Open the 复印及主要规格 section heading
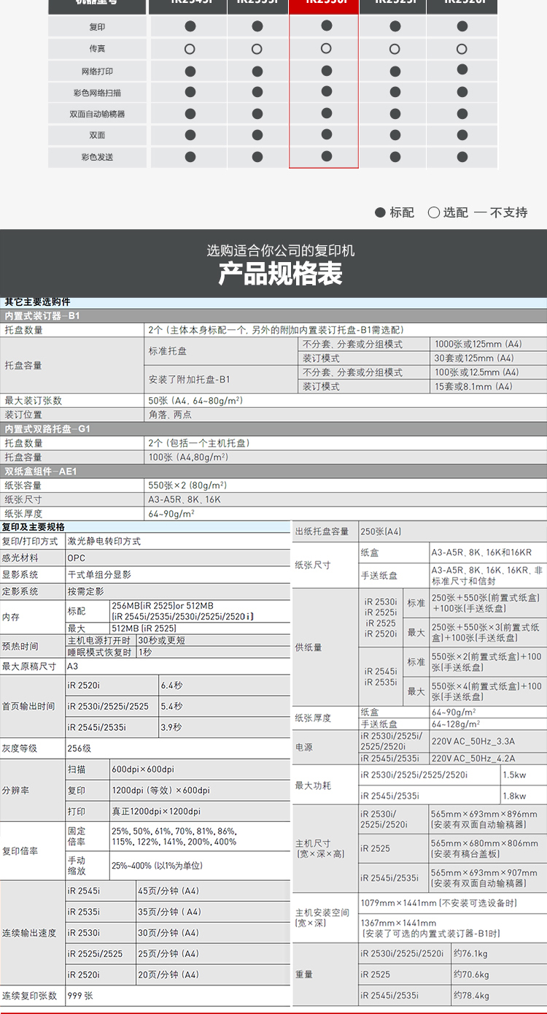The height and width of the screenshot is (1014, 547). 34,527
